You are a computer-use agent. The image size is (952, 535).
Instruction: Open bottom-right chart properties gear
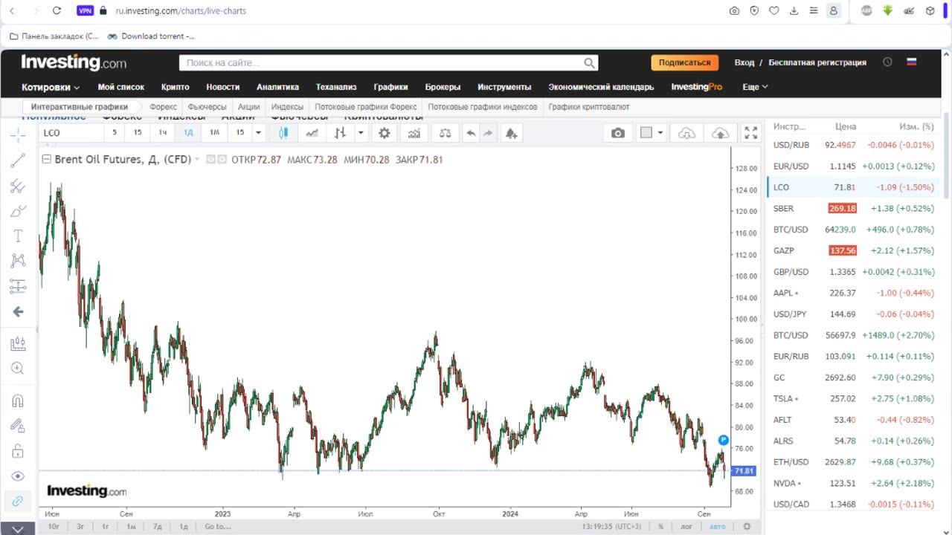[747, 526]
